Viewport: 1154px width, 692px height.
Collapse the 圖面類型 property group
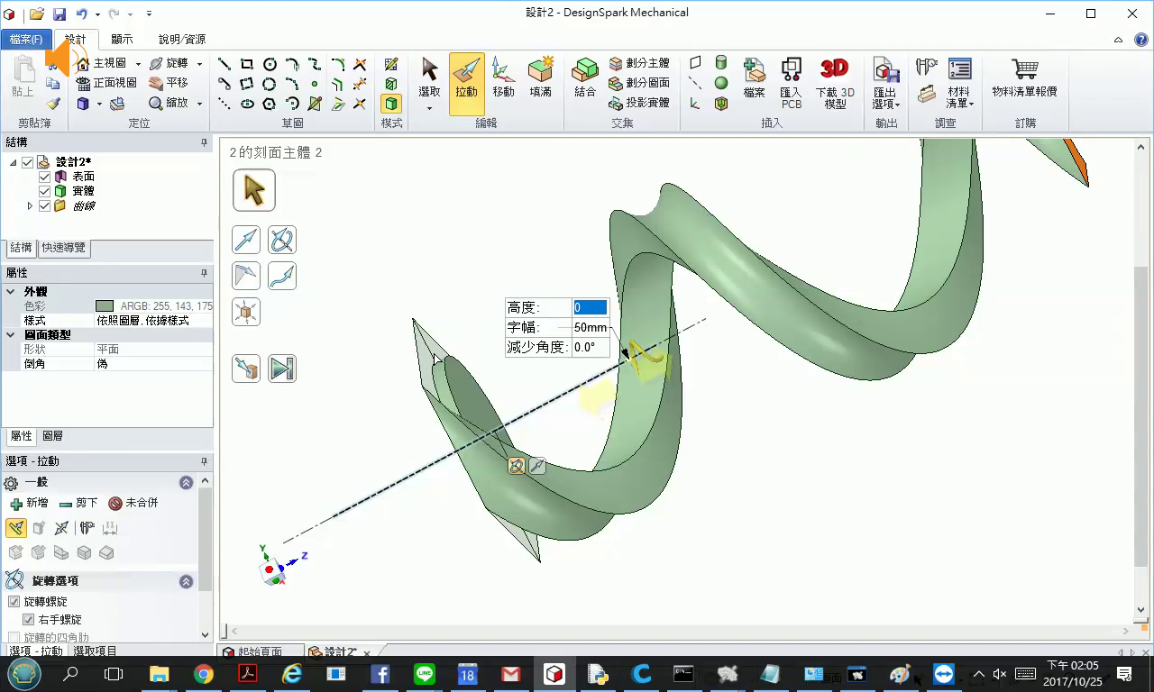click(x=11, y=335)
